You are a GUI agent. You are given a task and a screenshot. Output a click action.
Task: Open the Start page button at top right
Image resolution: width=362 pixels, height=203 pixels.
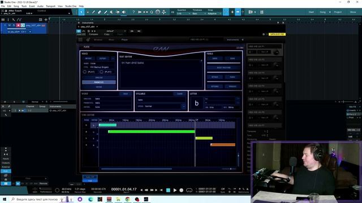click(x=311, y=12)
